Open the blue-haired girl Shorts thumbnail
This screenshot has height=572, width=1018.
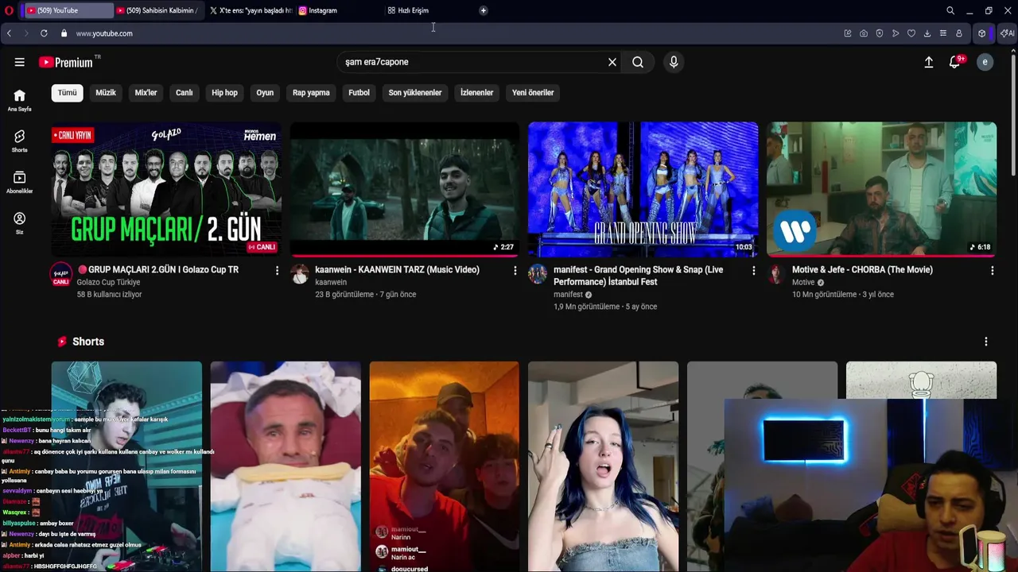603,466
